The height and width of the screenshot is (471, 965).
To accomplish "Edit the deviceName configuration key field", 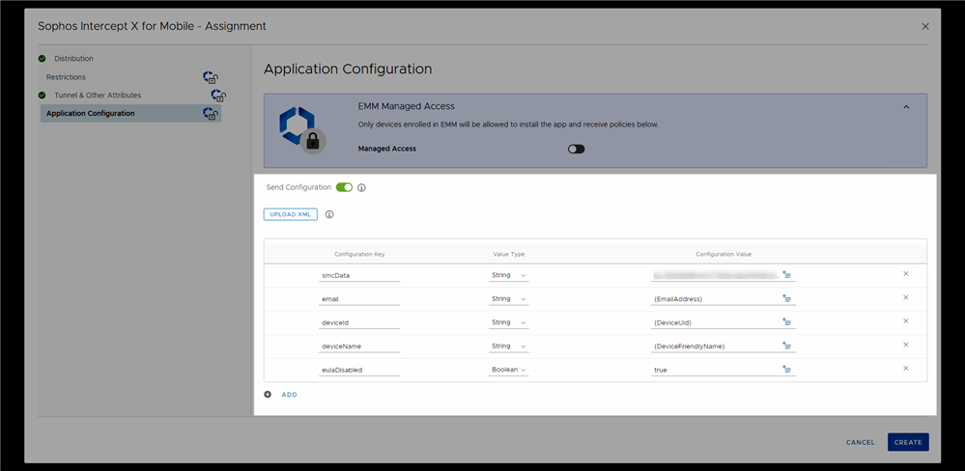I will click(359, 346).
